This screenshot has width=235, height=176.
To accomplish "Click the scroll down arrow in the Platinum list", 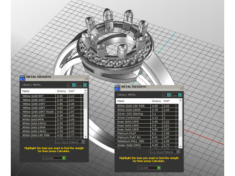I will tap(180, 146).
